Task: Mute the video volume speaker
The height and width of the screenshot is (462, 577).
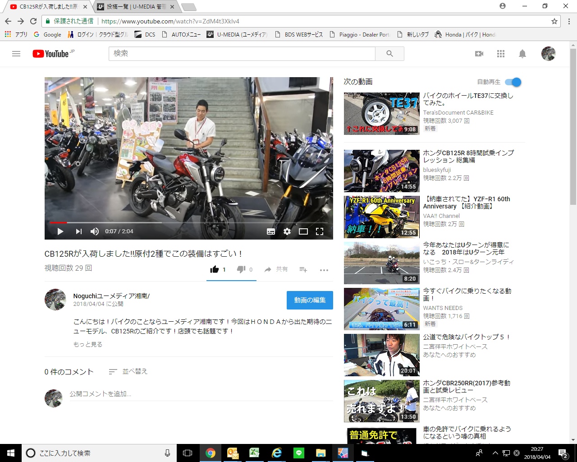Action: (95, 231)
